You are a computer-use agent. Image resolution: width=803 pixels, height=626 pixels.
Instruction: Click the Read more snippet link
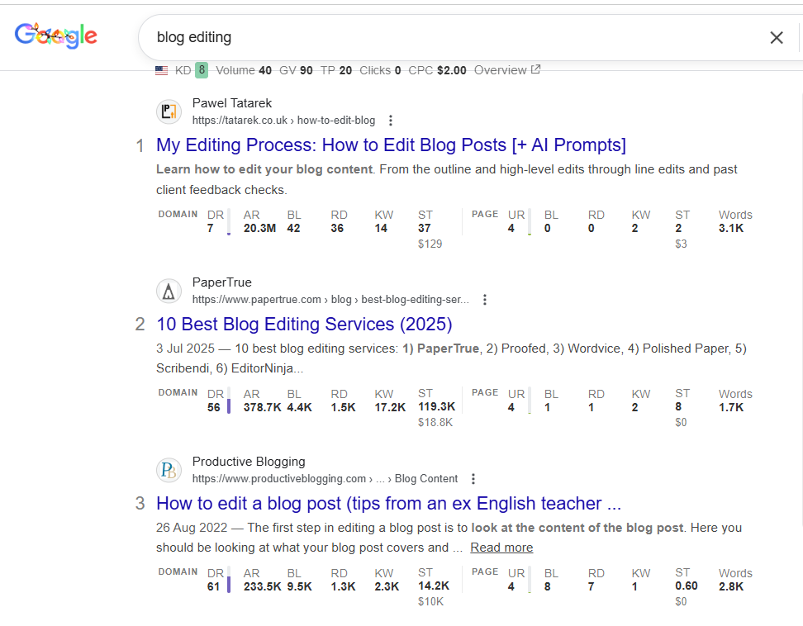501,548
